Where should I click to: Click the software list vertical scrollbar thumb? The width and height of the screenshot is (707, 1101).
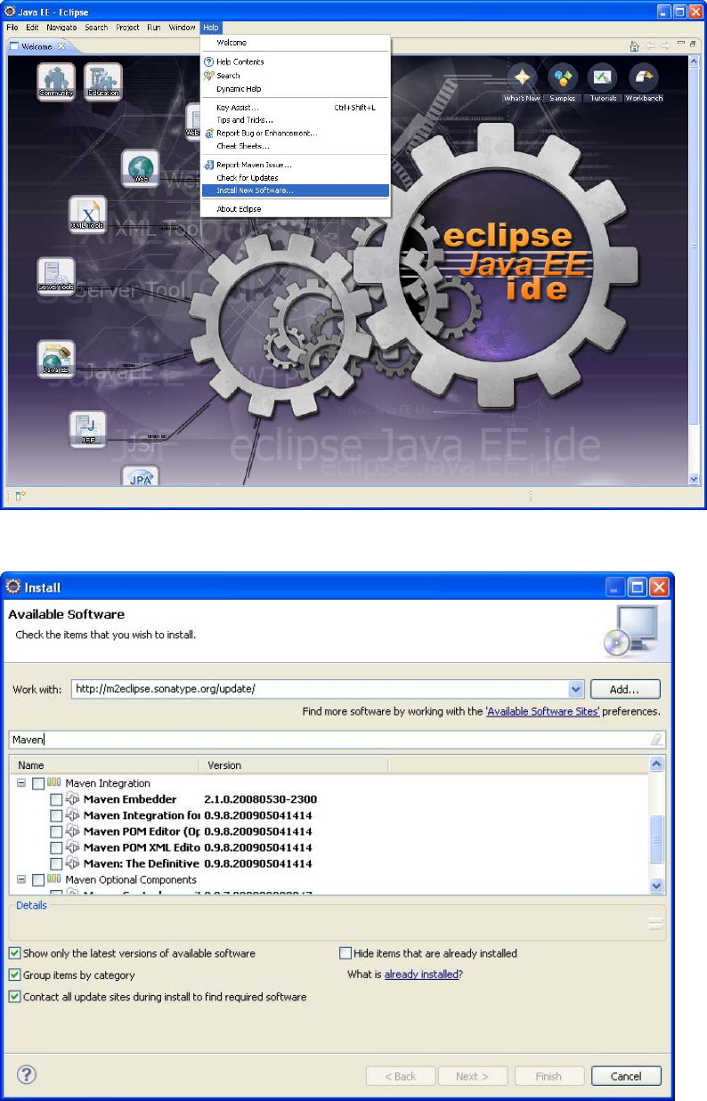coord(657,838)
